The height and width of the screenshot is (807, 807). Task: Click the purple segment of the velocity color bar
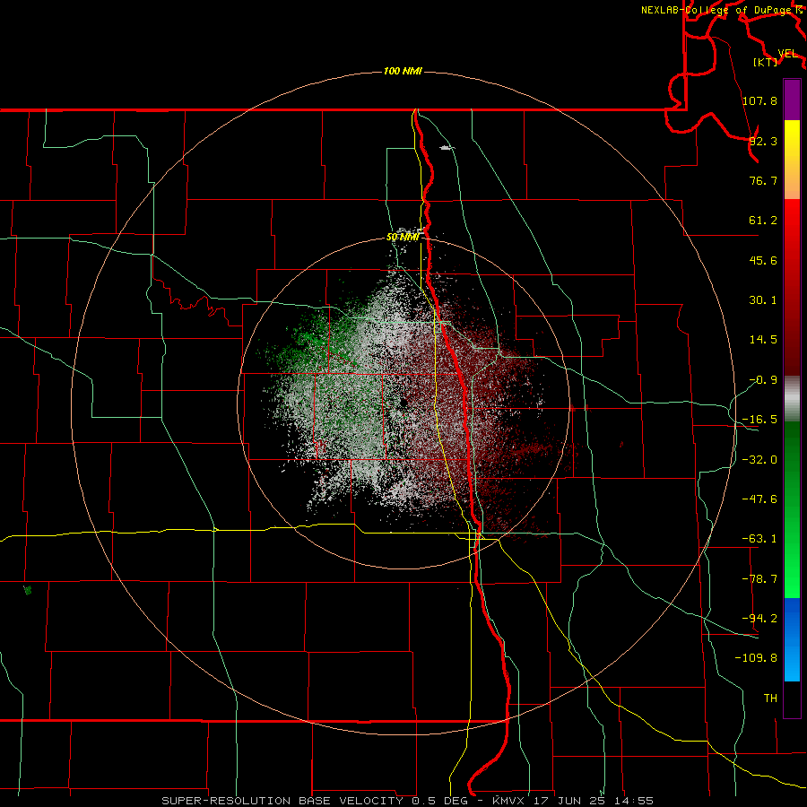pos(792,100)
